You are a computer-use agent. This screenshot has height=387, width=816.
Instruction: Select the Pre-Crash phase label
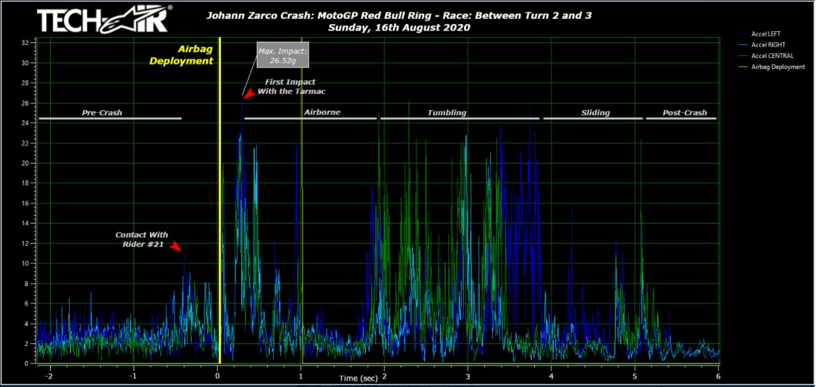102,113
